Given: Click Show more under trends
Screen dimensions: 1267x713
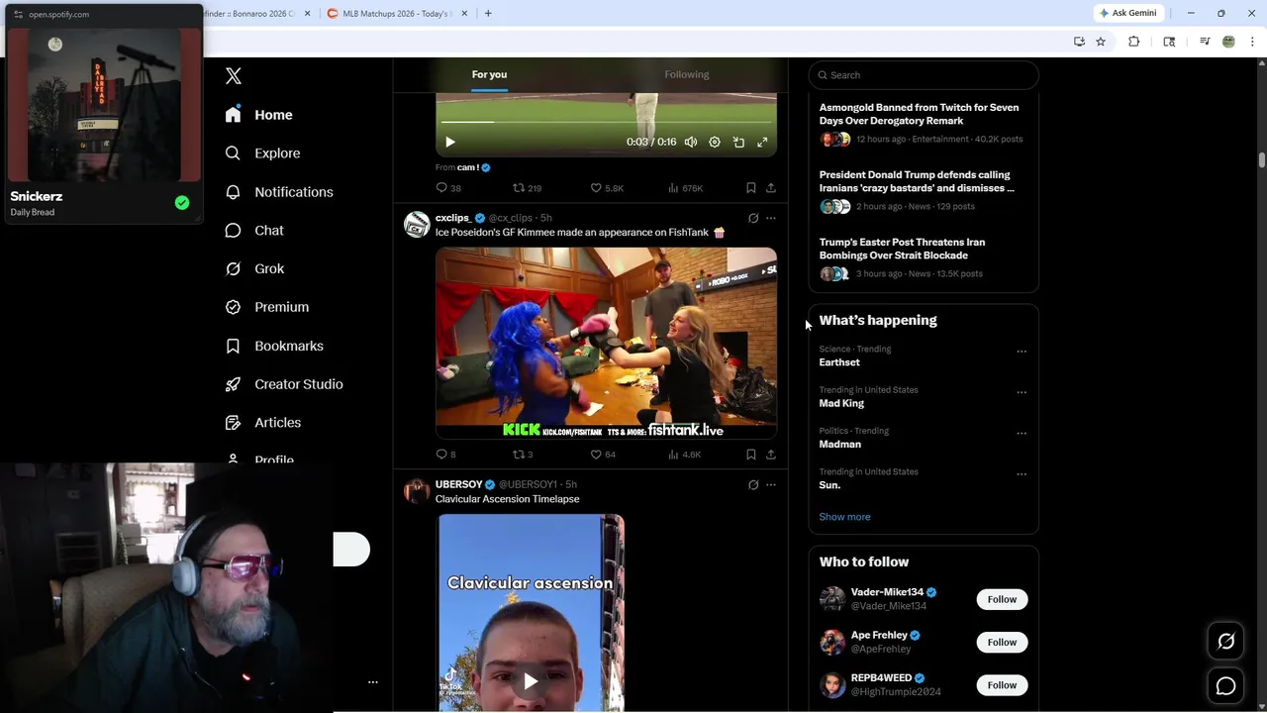Looking at the screenshot, I should click(844, 517).
